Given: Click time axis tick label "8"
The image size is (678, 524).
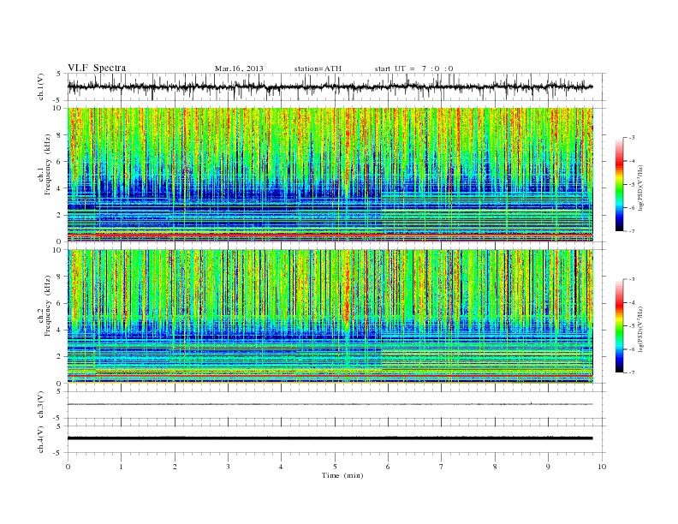Looking at the screenshot, I should coord(495,467).
